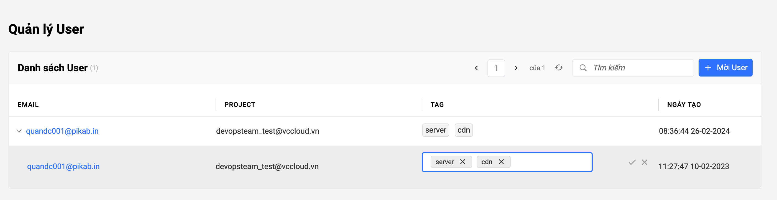Click the PROJECT column header
777x200 pixels.
(x=239, y=105)
